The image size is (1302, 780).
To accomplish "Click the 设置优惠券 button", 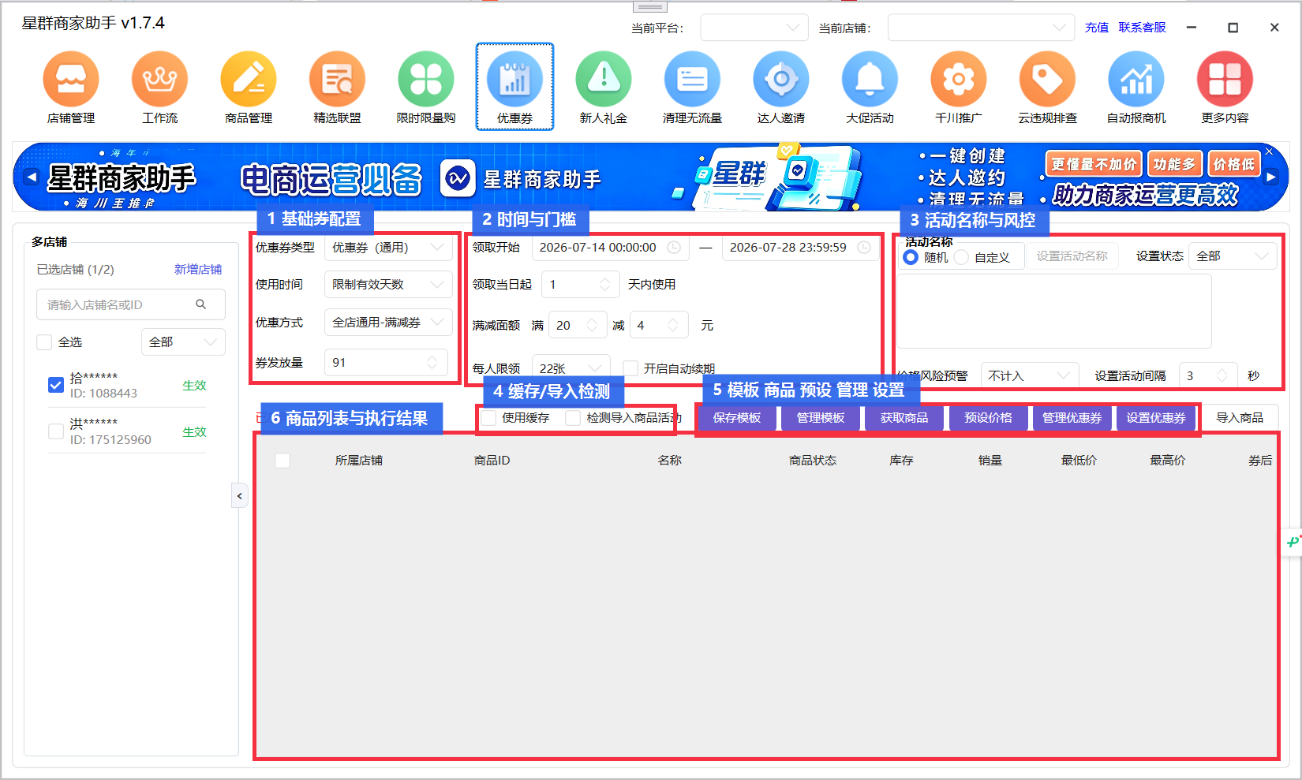I will (x=1155, y=418).
